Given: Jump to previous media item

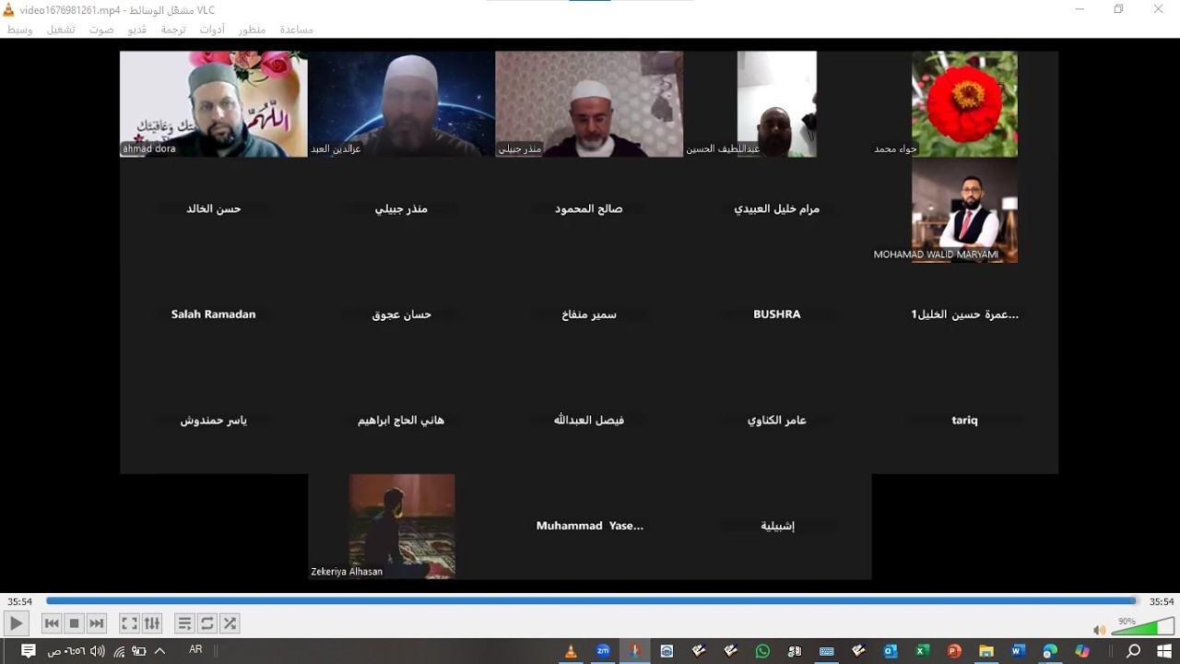Looking at the screenshot, I should 52,623.
